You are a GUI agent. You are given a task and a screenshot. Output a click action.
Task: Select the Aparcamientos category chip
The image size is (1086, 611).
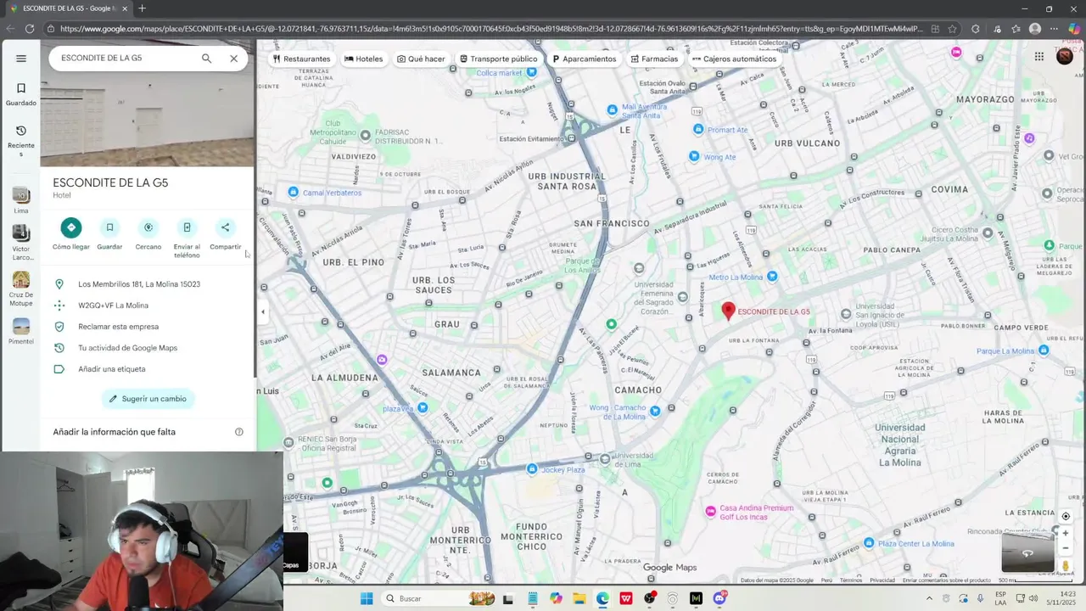tap(584, 59)
